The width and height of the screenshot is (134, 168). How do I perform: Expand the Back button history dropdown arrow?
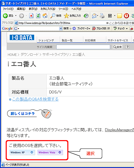point(16,15)
